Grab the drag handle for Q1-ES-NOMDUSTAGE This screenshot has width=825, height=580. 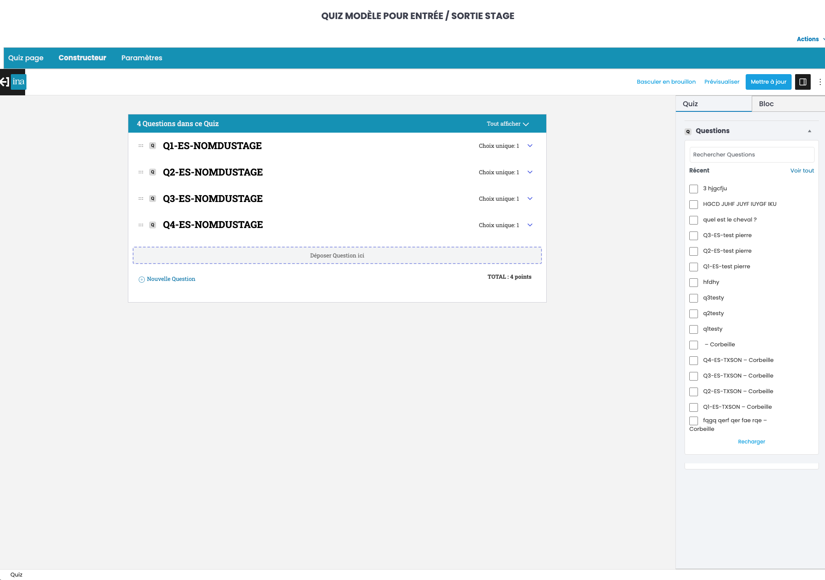[x=141, y=146]
